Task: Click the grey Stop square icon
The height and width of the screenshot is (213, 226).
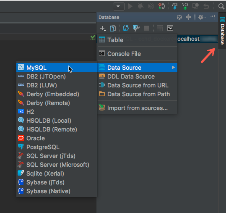Action: [x=147, y=28]
